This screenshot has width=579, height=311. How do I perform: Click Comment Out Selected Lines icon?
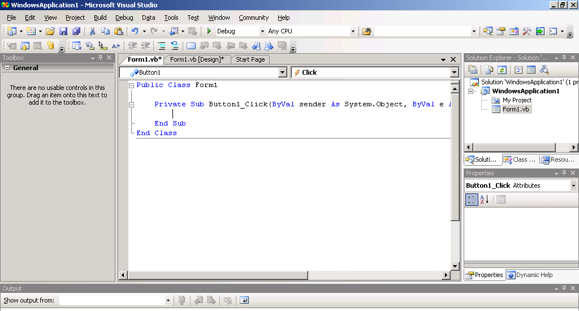(161, 46)
